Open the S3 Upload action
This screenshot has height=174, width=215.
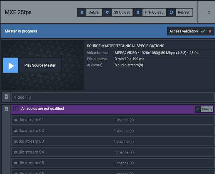click(122, 12)
